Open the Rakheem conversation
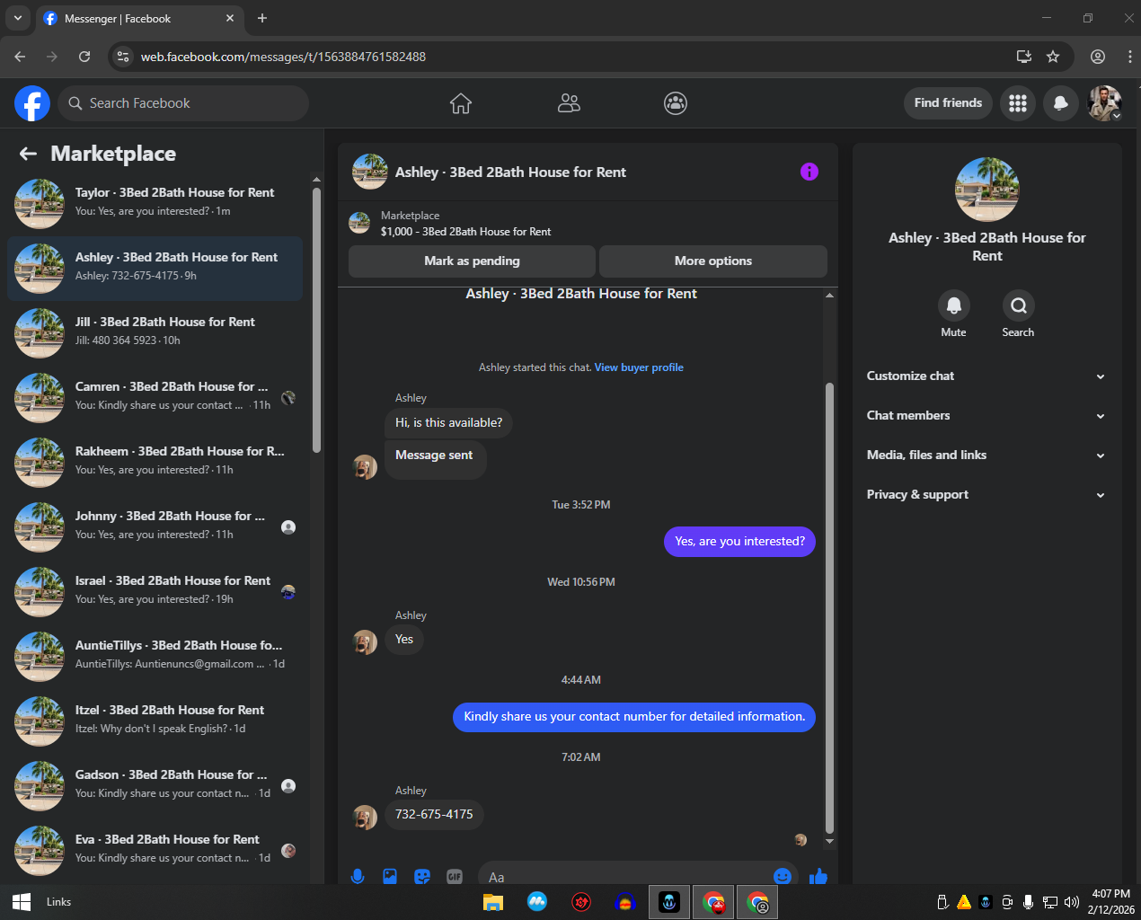 pyautogui.click(x=155, y=463)
